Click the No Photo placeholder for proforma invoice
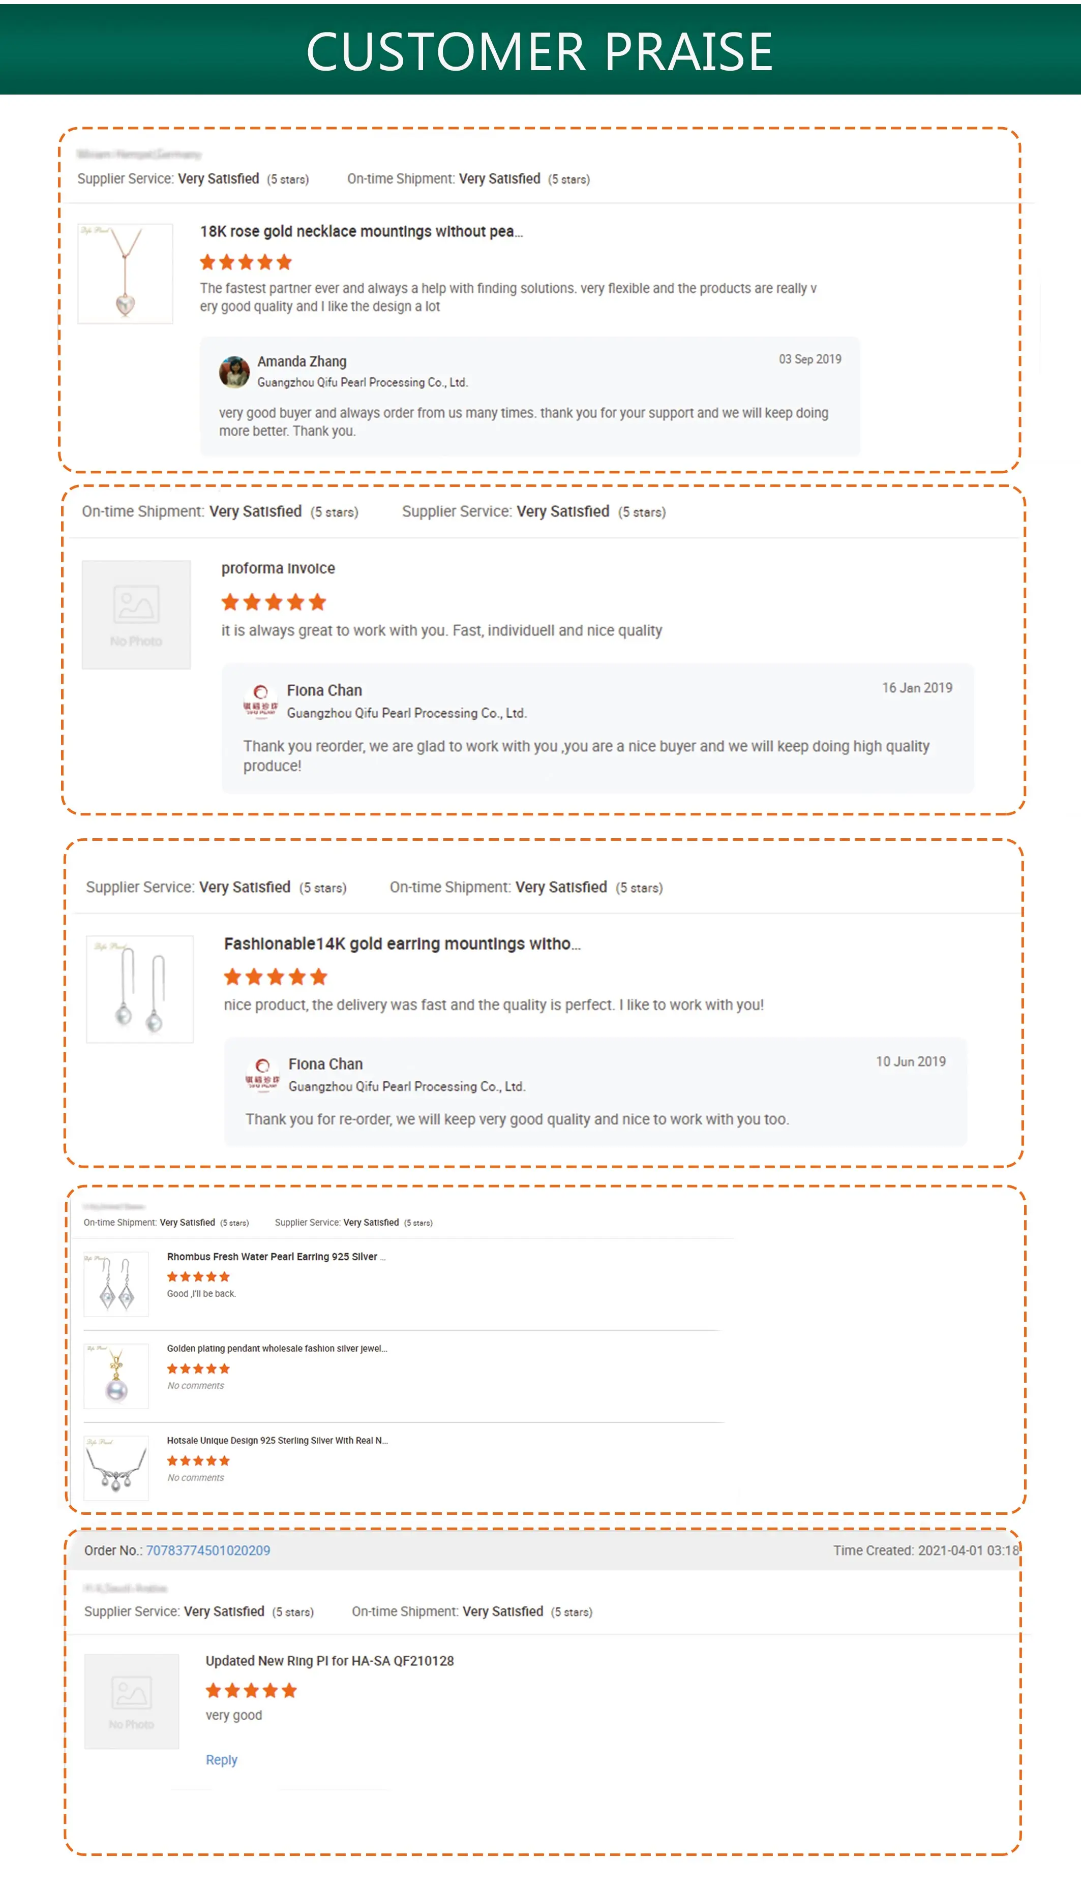The image size is (1081, 1889). pos(136,615)
